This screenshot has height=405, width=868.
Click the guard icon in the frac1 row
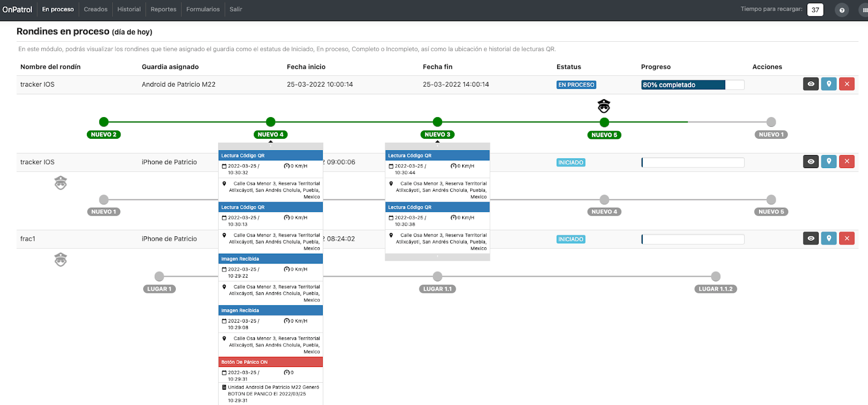coord(61,260)
